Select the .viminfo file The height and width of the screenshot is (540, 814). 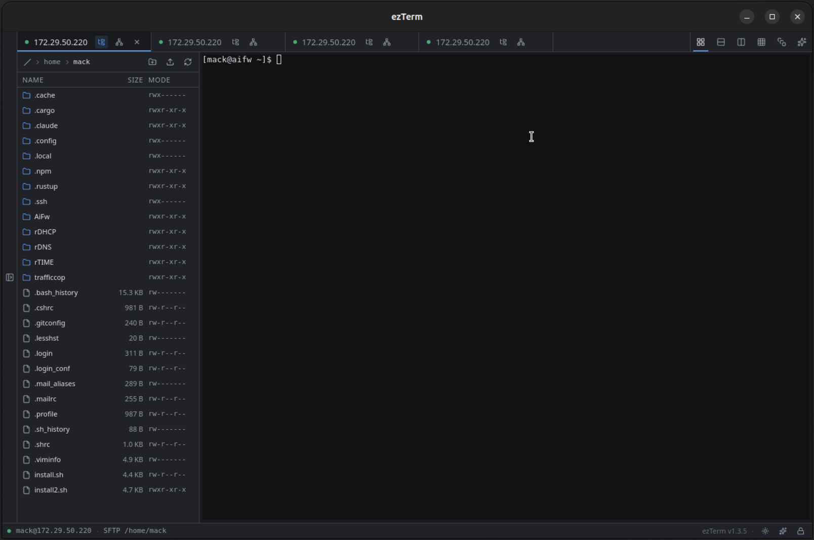coord(108,460)
